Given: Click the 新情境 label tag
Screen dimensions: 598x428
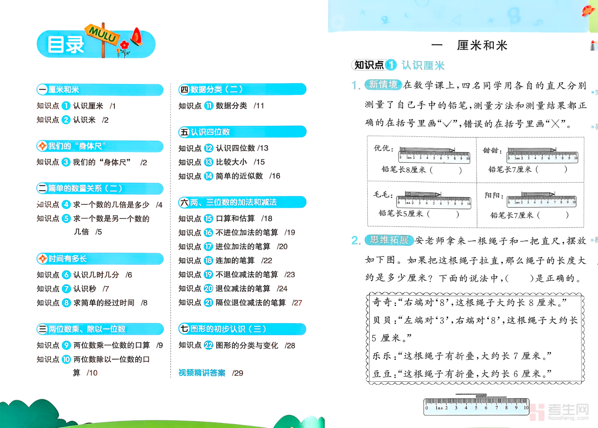Looking at the screenshot, I should click(x=383, y=85).
